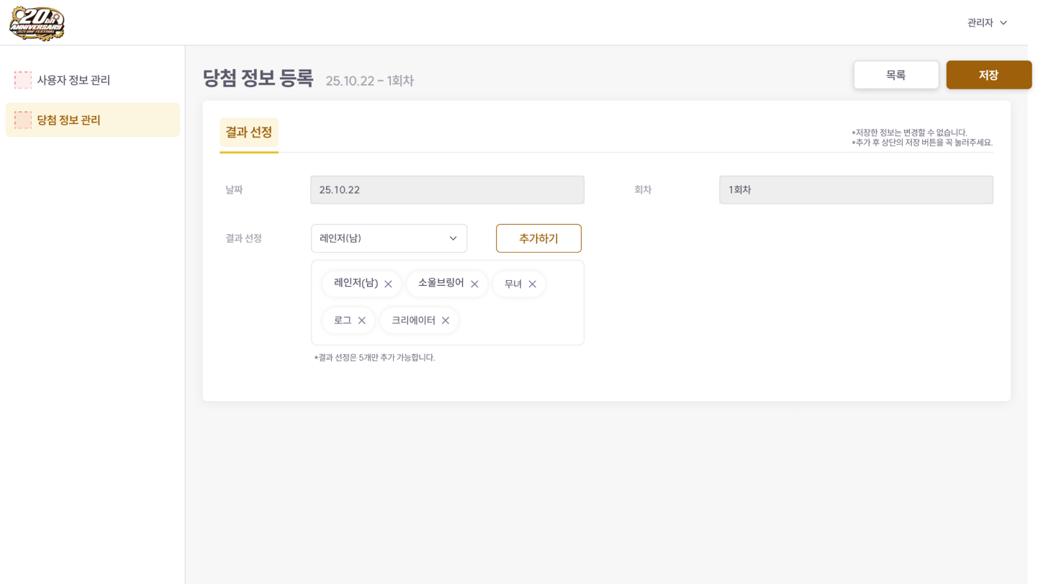Click the 레인저(남) tag label
The width and height of the screenshot is (1038, 584).
[x=356, y=284]
